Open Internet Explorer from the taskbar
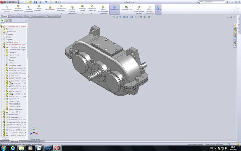The width and height of the screenshot is (241, 151). click(x=13, y=148)
